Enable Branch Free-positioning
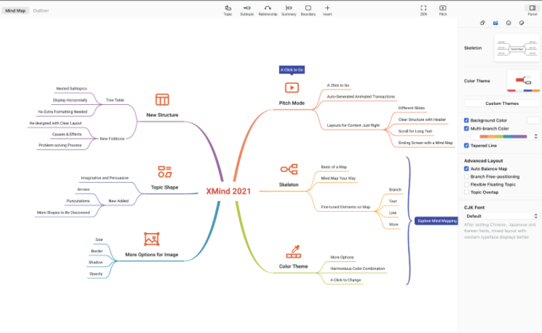Screen dimensions: 542x333 (x=466, y=177)
